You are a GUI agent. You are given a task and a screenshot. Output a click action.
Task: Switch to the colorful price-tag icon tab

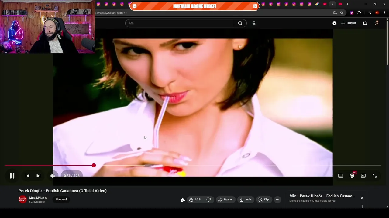(317, 4)
